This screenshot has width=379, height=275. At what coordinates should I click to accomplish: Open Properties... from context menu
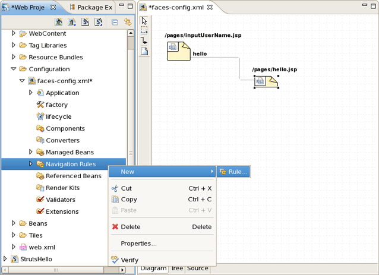[138, 243]
